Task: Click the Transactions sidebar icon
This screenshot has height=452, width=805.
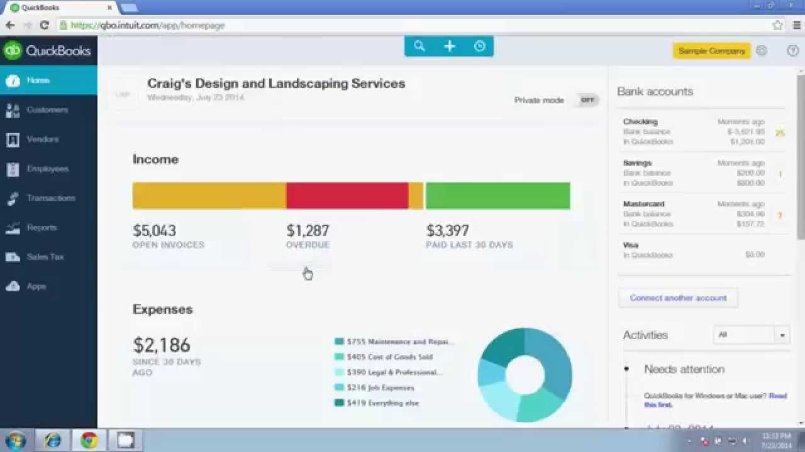Action: [x=13, y=198]
